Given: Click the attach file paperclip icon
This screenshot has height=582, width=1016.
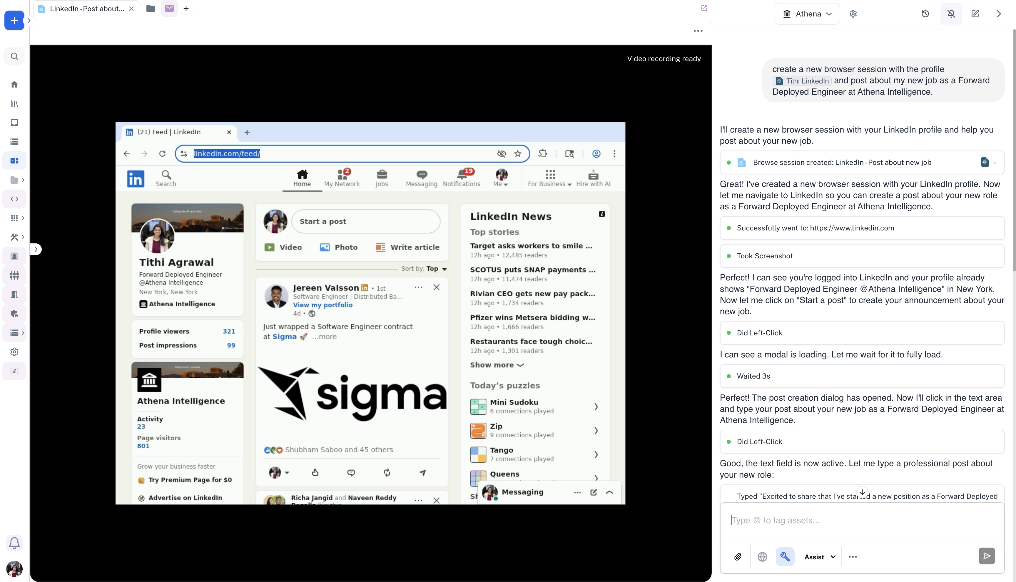Looking at the screenshot, I should point(737,556).
